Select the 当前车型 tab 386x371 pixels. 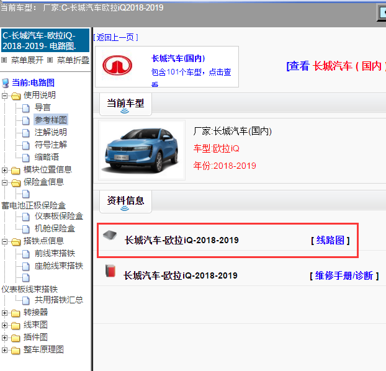point(125,104)
